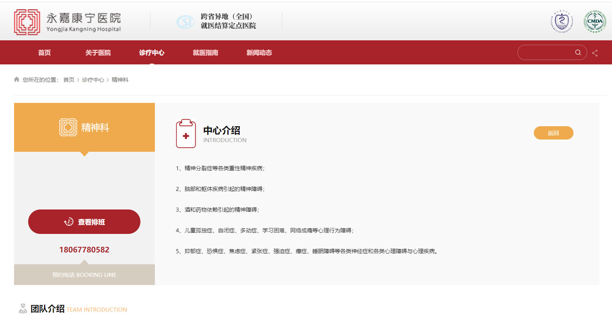Open the 首页 navigation menu item
This screenshot has height=322, width=612.
pyautogui.click(x=44, y=53)
